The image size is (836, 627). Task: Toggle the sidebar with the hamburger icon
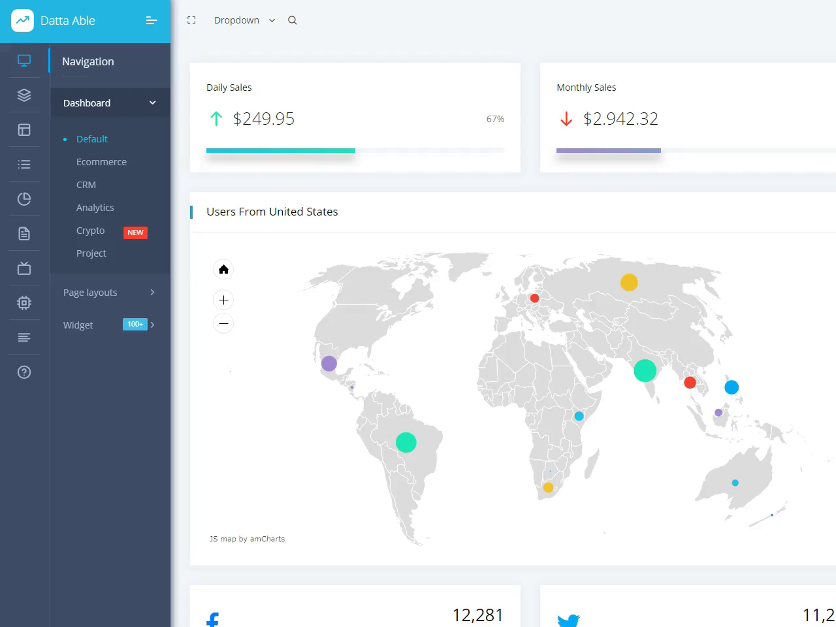coord(152,20)
